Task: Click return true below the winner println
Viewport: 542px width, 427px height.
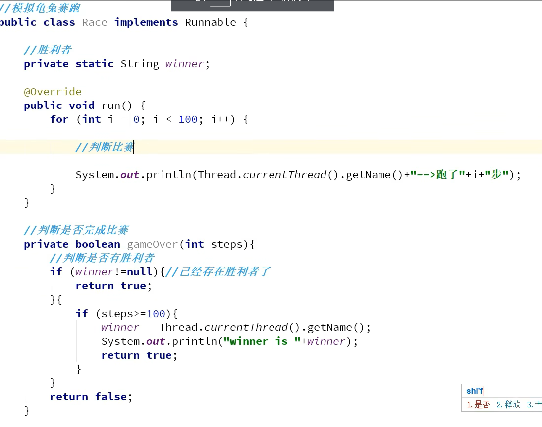Action: tap(139, 355)
